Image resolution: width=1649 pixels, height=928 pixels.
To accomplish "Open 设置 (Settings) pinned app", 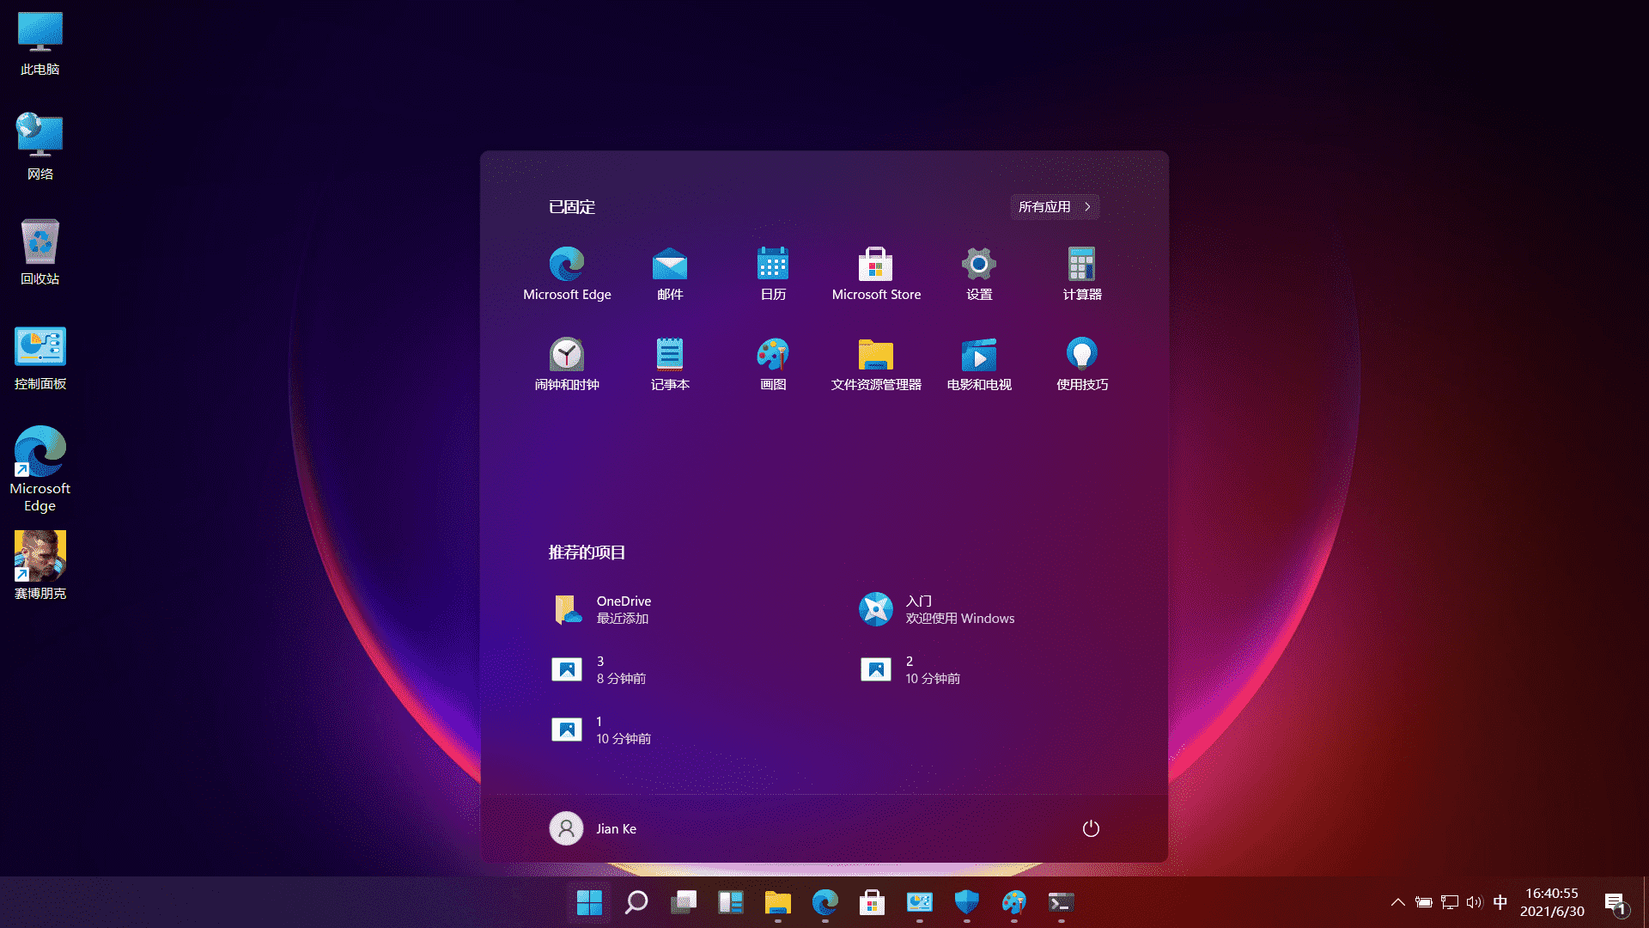I will pos(979,274).
